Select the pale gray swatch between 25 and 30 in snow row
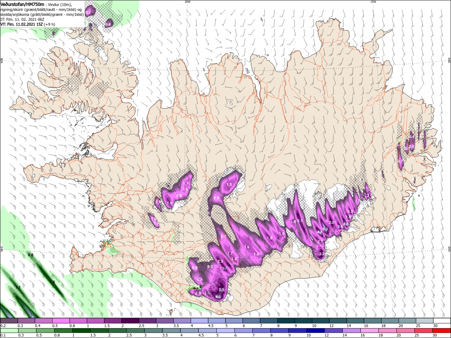Image resolution: width=451 pixels, height=338 pixels. coord(425,321)
